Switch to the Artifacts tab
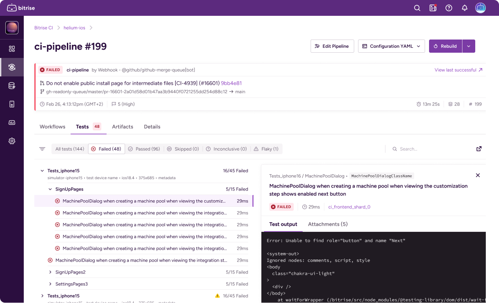The height and width of the screenshot is (303, 499). pos(122,126)
